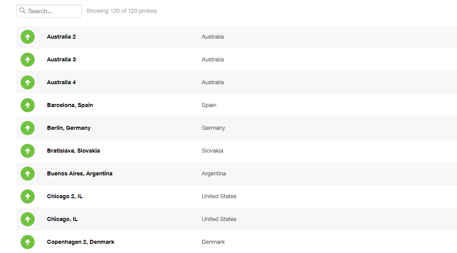The height and width of the screenshot is (253, 457).
Task: Focus the Search probes input field
Action: [x=49, y=11]
